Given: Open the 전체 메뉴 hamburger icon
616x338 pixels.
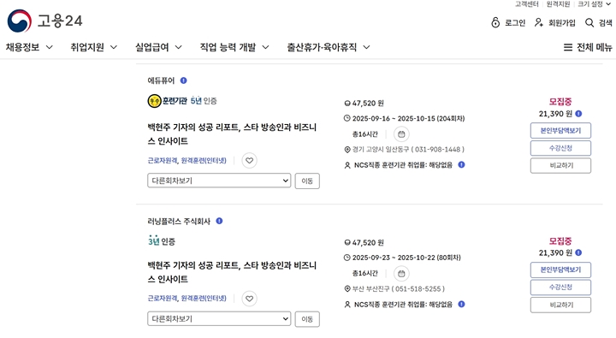Looking at the screenshot, I should pos(568,48).
